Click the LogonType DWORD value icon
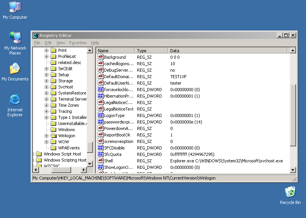The height and width of the screenshot is (218, 306). tap(101, 115)
